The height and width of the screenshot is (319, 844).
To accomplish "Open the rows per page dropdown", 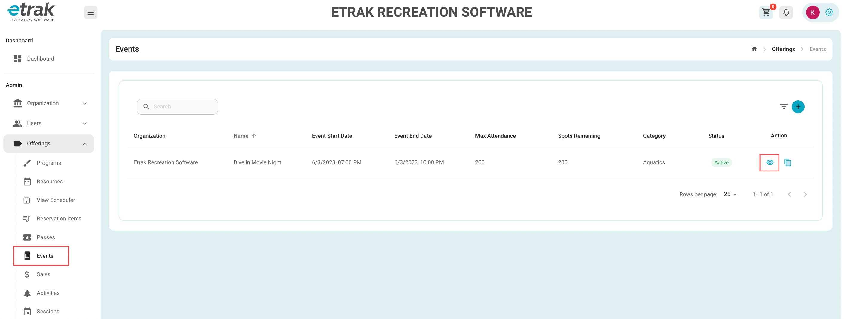I will coord(730,194).
